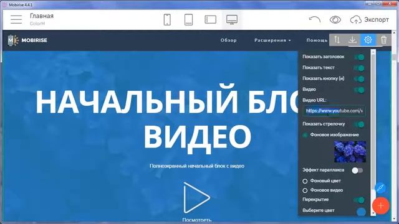
Task: Toggle the Перекрытие switch
Action: tap(360, 200)
